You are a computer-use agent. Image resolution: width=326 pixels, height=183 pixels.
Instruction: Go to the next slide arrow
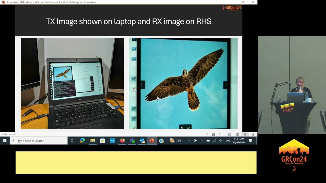[220, 134]
